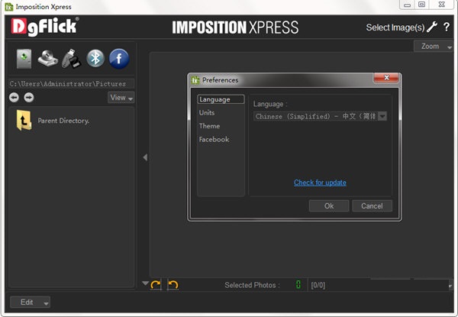Confirm preferences with Ok button
The height and width of the screenshot is (317, 458).
click(x=329, y=206)
